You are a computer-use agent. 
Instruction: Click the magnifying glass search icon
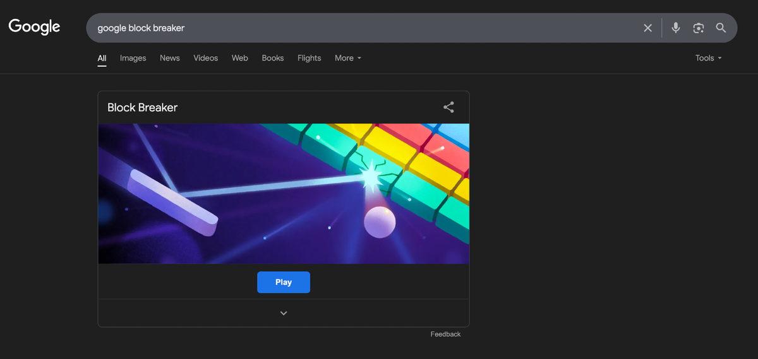click(721, 28)
